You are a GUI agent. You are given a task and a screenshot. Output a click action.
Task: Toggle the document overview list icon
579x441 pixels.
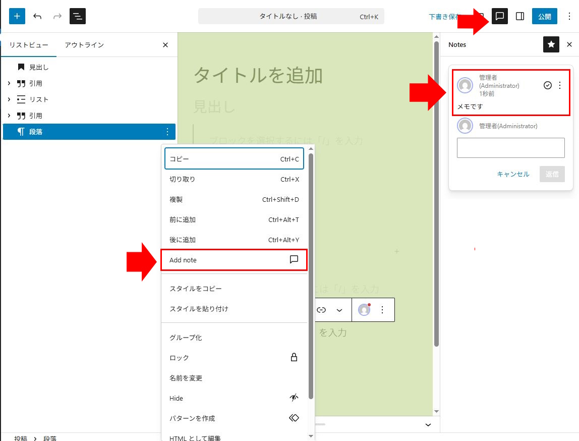(78, 16)
